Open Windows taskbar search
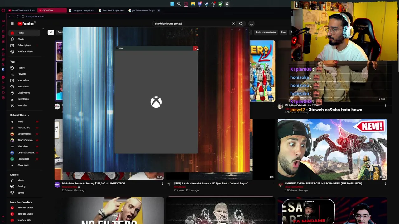The image size is (399, 224). click(179, 4)
